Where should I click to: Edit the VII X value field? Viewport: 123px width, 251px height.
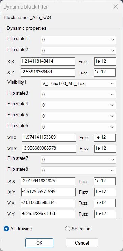point(49,138)
